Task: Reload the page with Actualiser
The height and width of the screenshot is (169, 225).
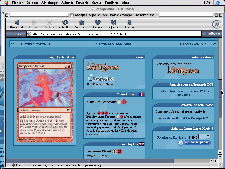Action: pos(65,24)
